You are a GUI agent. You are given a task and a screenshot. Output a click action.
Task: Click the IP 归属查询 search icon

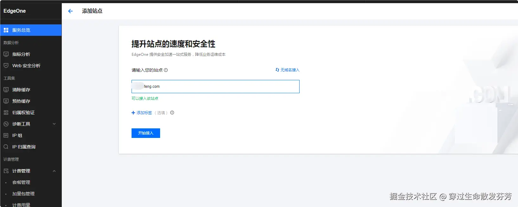coord(6,147)
